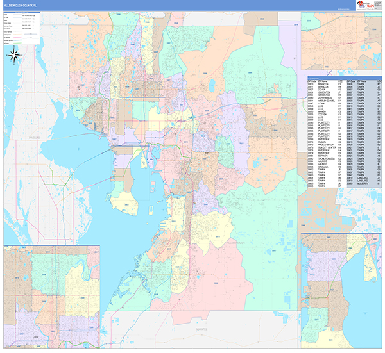Select the Wesley Chapel row in index

(322, 101)
